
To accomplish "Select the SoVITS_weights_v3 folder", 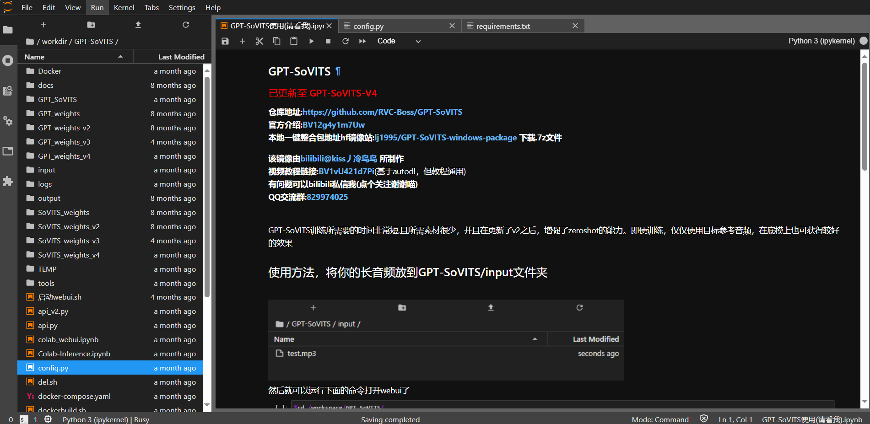I will (x=110, y=241).
